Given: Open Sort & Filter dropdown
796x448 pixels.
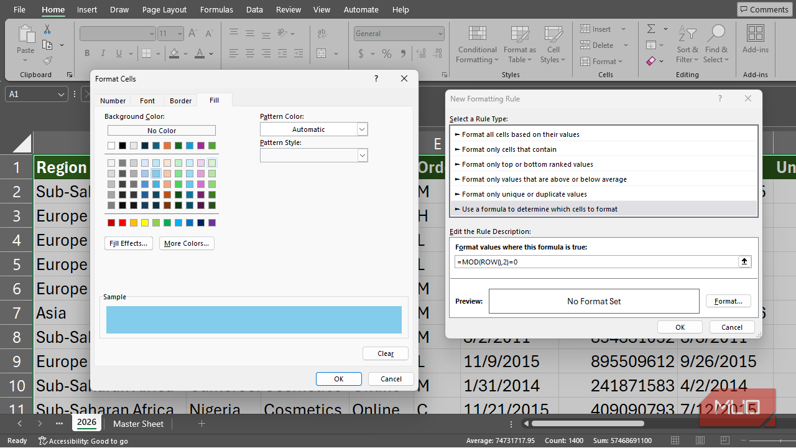Looking at the screenshot, I should [x=687, y=45].
